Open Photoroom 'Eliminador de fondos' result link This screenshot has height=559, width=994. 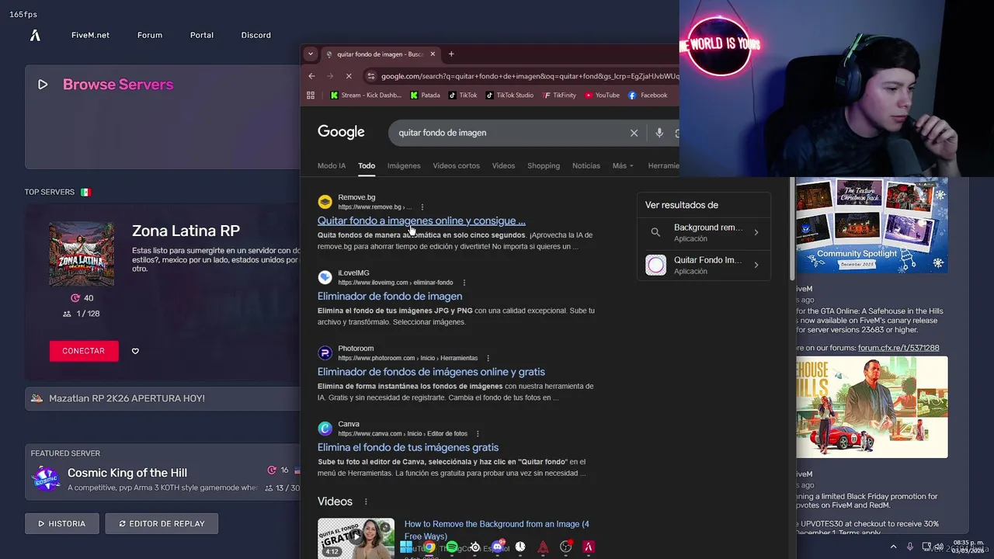coord(431,372)
